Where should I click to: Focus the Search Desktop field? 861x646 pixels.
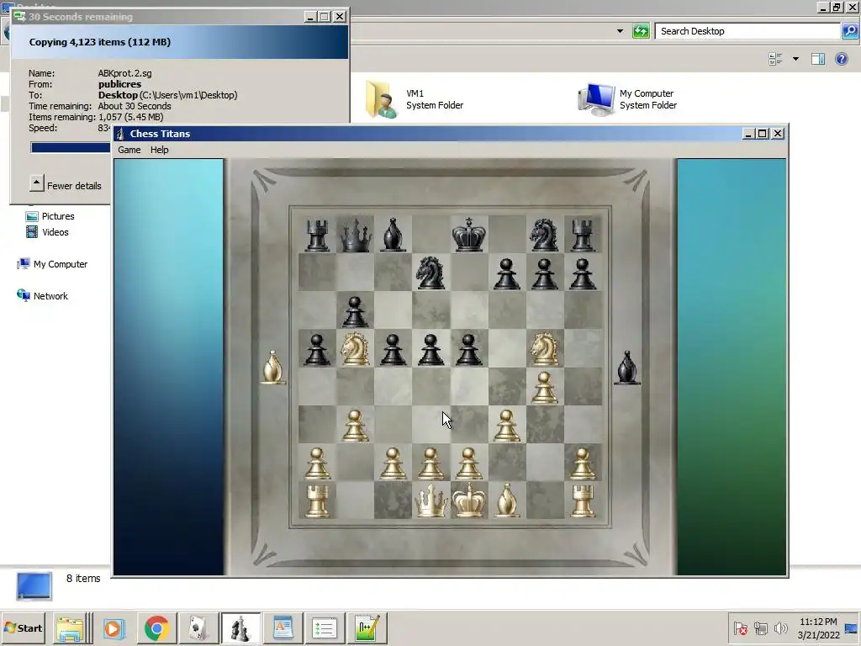coord(747,31)
